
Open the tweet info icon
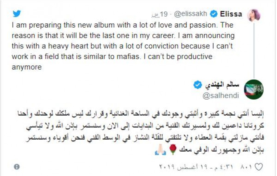17,167
